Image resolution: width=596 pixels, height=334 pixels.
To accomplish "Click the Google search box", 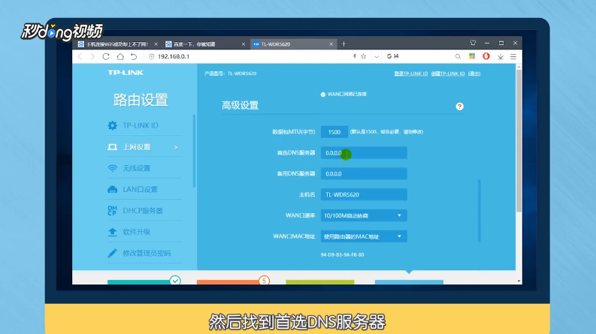I will pyautogui.click(x=422, y=56).
